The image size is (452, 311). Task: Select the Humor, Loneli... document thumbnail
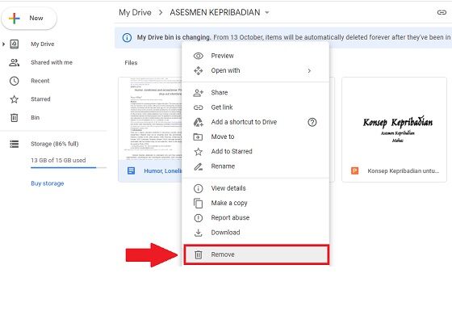pos(150,118)
